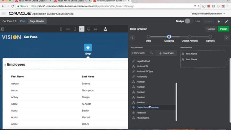The width and height of the screenshot is (231, 130).
Task: Click the Cancel button
Action: tap(211, 29)
